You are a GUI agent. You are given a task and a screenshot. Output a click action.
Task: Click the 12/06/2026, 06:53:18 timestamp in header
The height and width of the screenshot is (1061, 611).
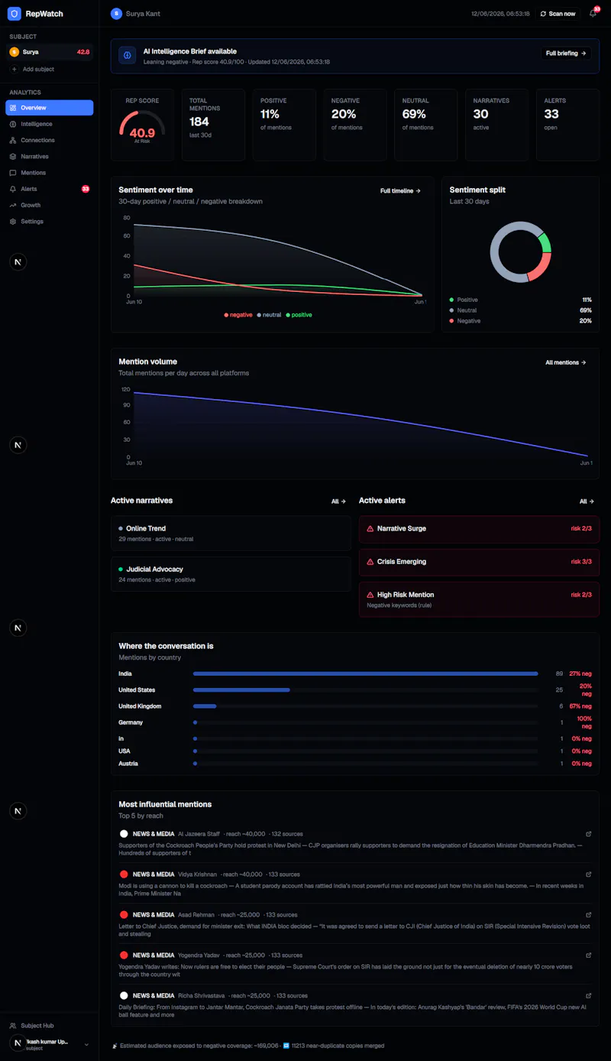(500, 14)
